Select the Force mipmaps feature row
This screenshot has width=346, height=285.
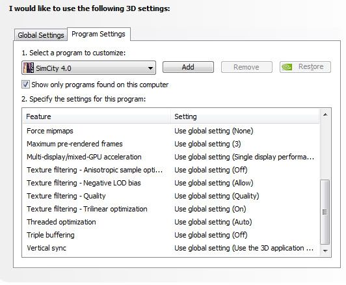170,131
